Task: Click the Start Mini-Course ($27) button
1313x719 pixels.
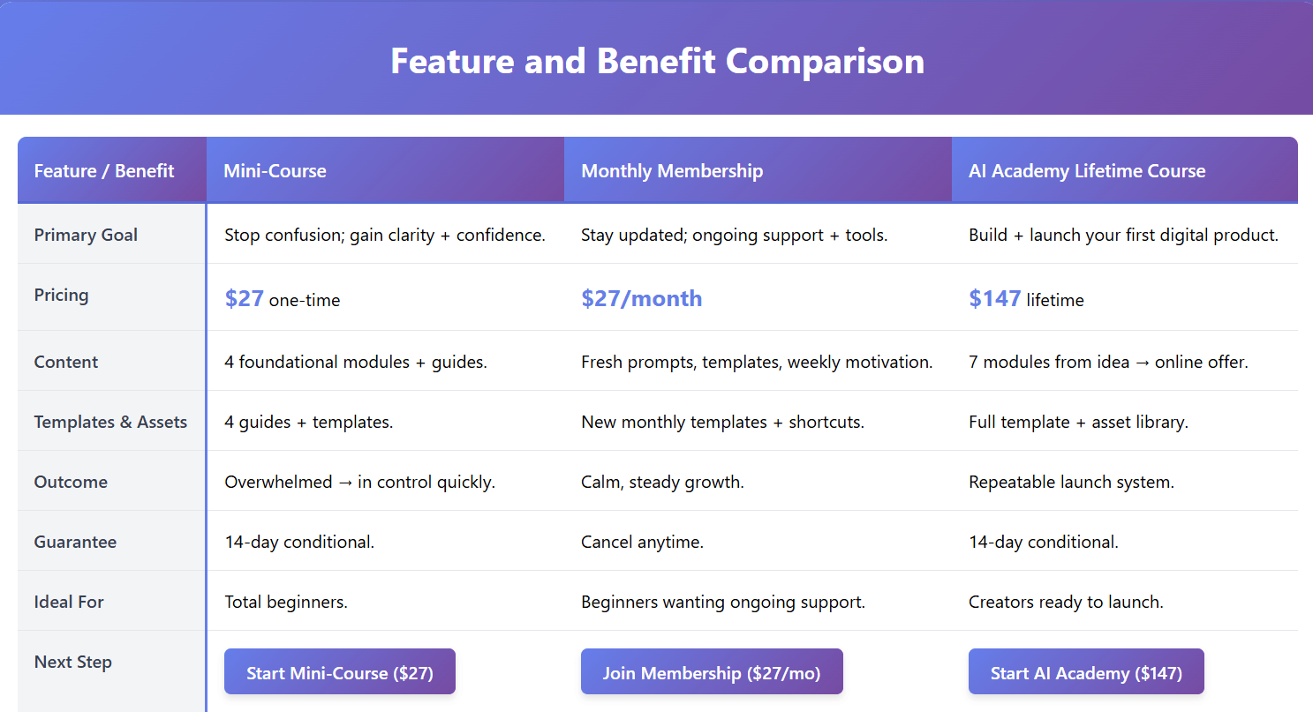Action: pyautogui.click(x=339, y=672)
